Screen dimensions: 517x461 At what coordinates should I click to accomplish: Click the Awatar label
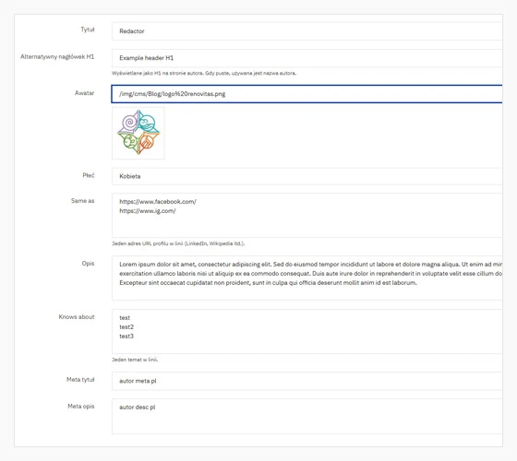(84, 93)
